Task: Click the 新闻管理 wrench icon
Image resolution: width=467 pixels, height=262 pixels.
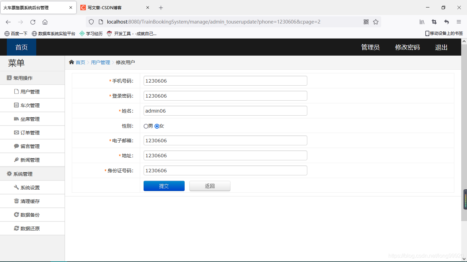Action: 16,160
